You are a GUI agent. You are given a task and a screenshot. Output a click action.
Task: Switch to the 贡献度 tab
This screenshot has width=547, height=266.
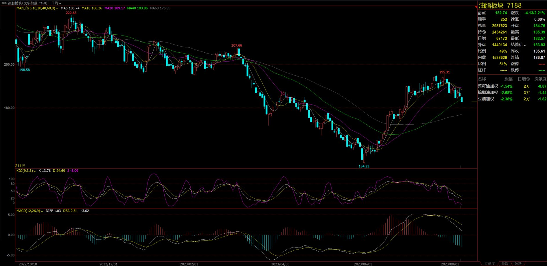(490, 264)
